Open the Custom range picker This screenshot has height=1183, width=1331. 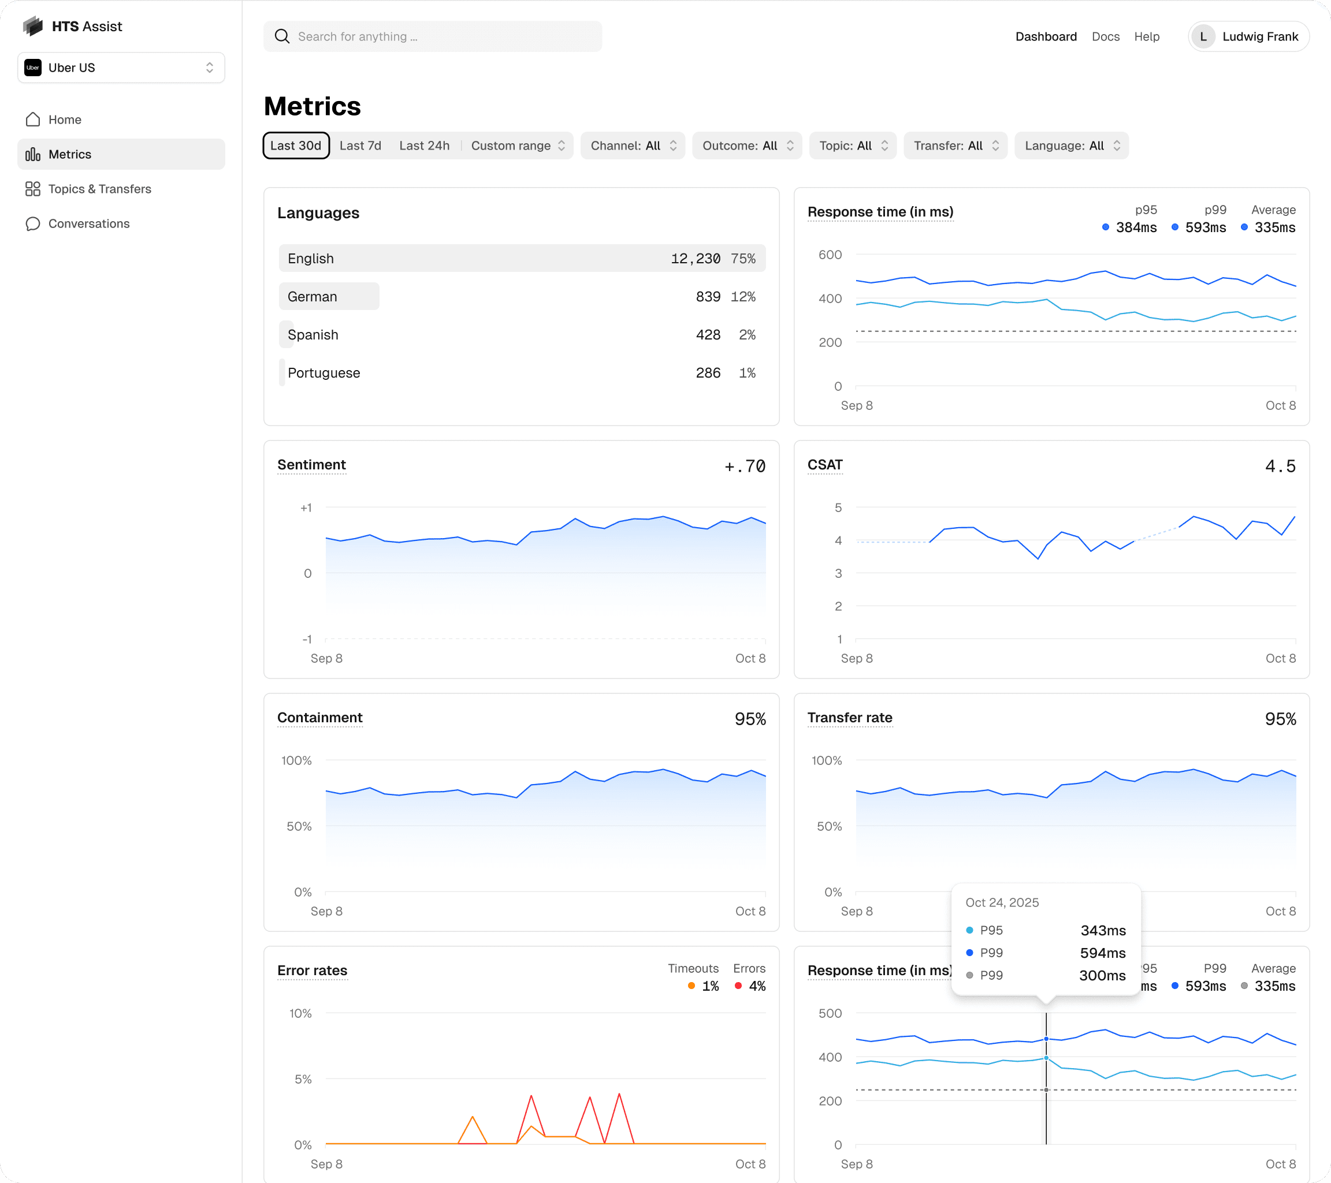(x=518, y=145)
